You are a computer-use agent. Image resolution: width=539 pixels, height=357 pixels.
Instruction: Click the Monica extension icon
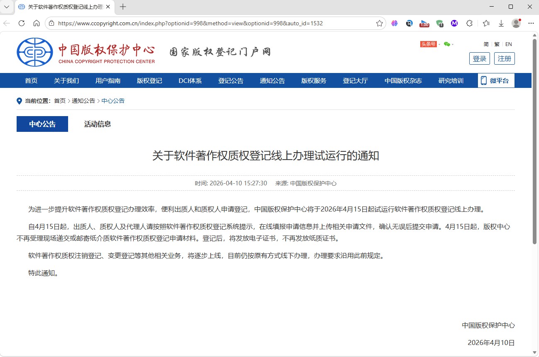454,23
